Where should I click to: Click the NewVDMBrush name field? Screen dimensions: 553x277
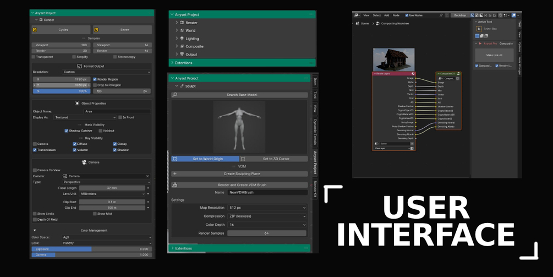coord(267,193)
